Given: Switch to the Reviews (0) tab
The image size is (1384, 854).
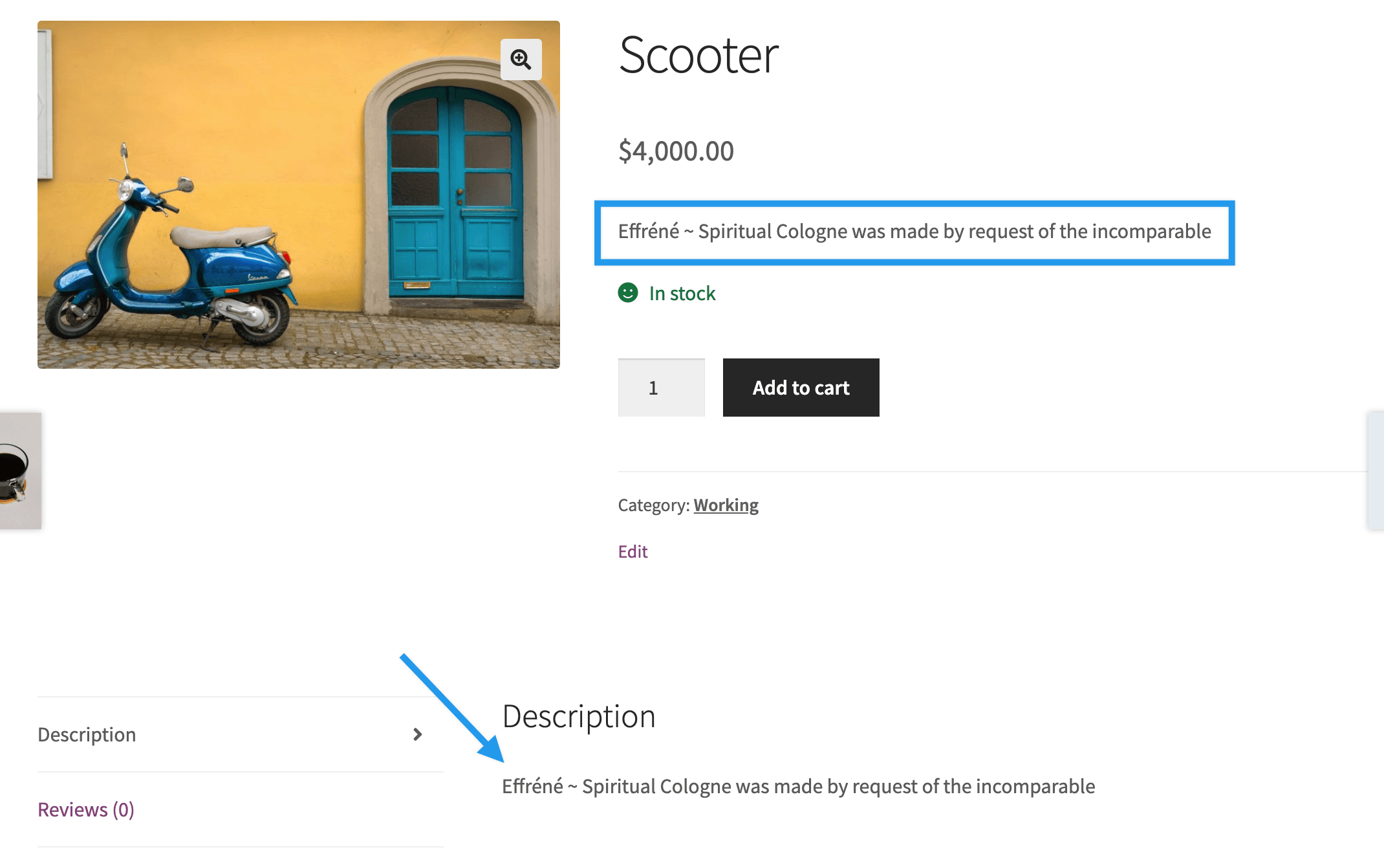Looking at the screenshot, I should point(86,809).
